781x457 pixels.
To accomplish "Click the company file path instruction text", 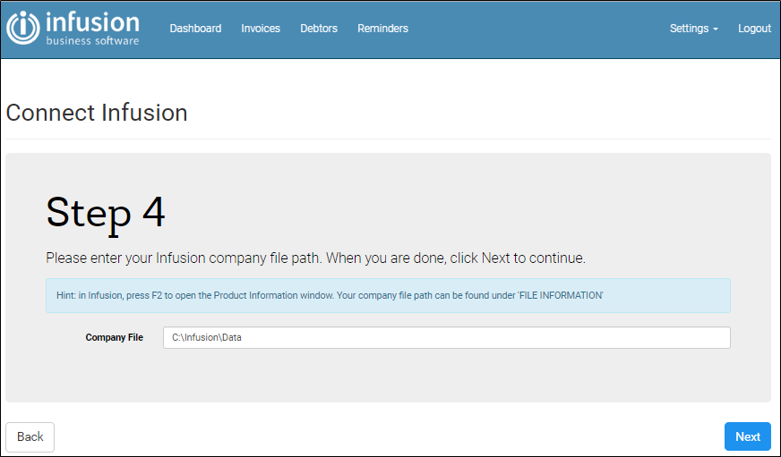I will pos(315,258).
